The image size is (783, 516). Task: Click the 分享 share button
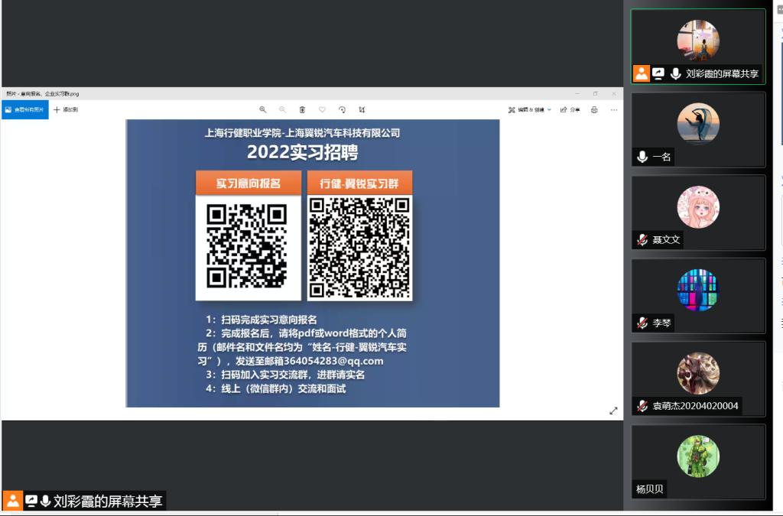570,110
